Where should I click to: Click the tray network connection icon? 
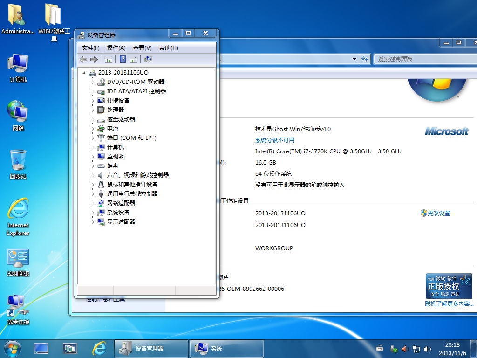(x=416, y=349)
